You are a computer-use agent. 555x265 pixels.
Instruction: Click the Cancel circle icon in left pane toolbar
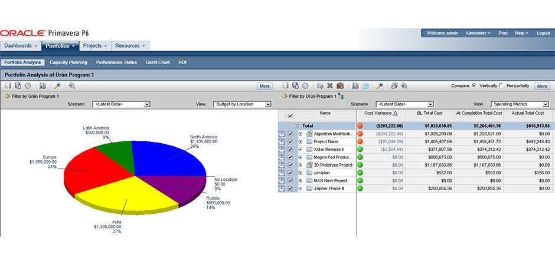(x=27, y=86)
